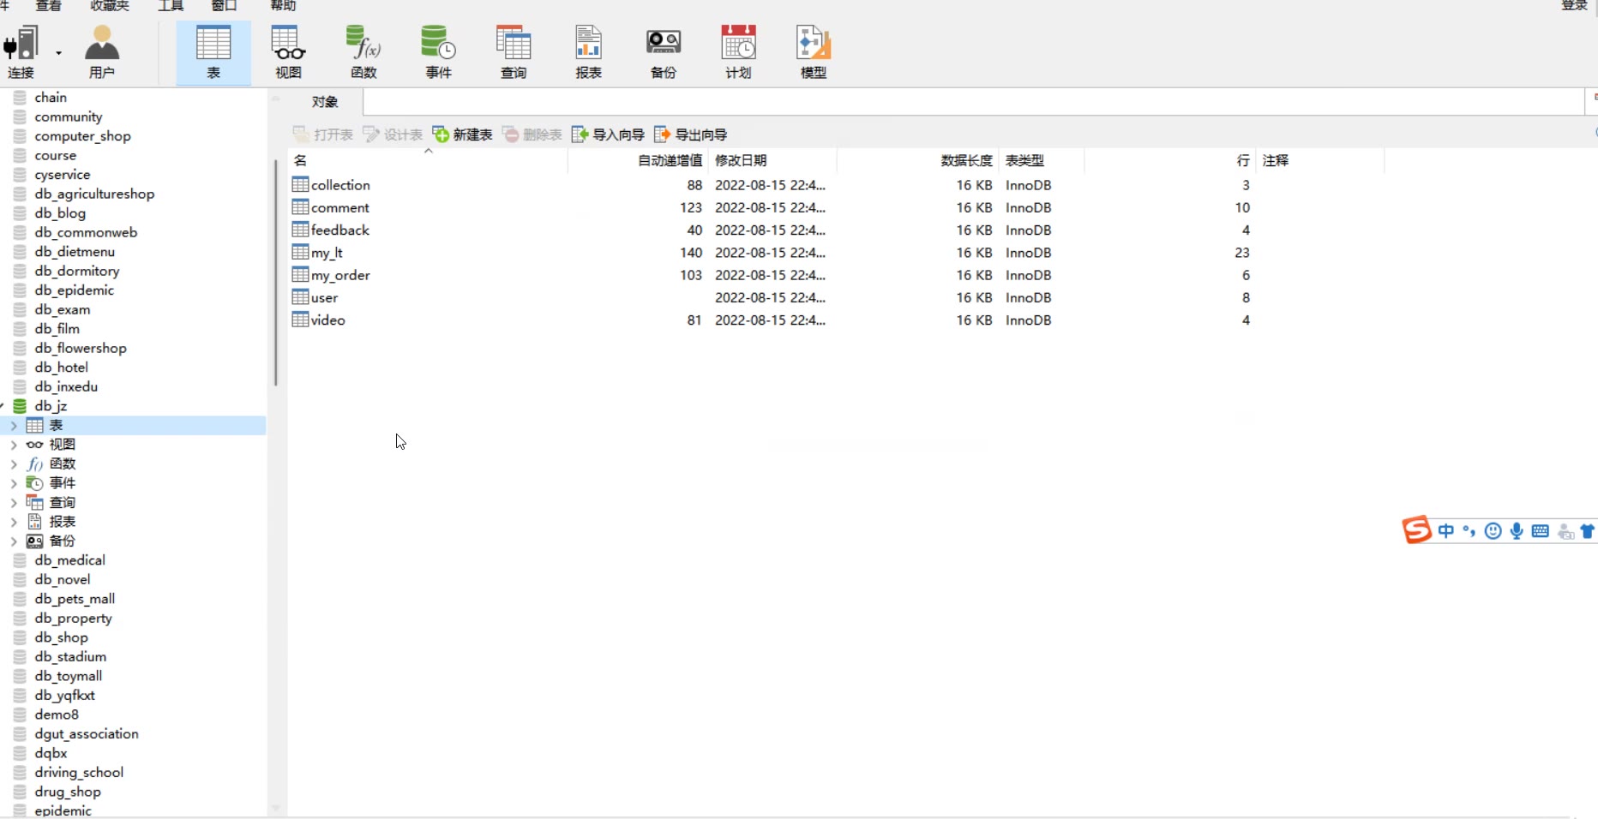
Task: Open the 用户 user manager
Action: (101, 51)
